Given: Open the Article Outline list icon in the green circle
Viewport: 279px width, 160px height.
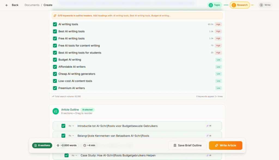Looking at the screenshot, I should (56, 111).
